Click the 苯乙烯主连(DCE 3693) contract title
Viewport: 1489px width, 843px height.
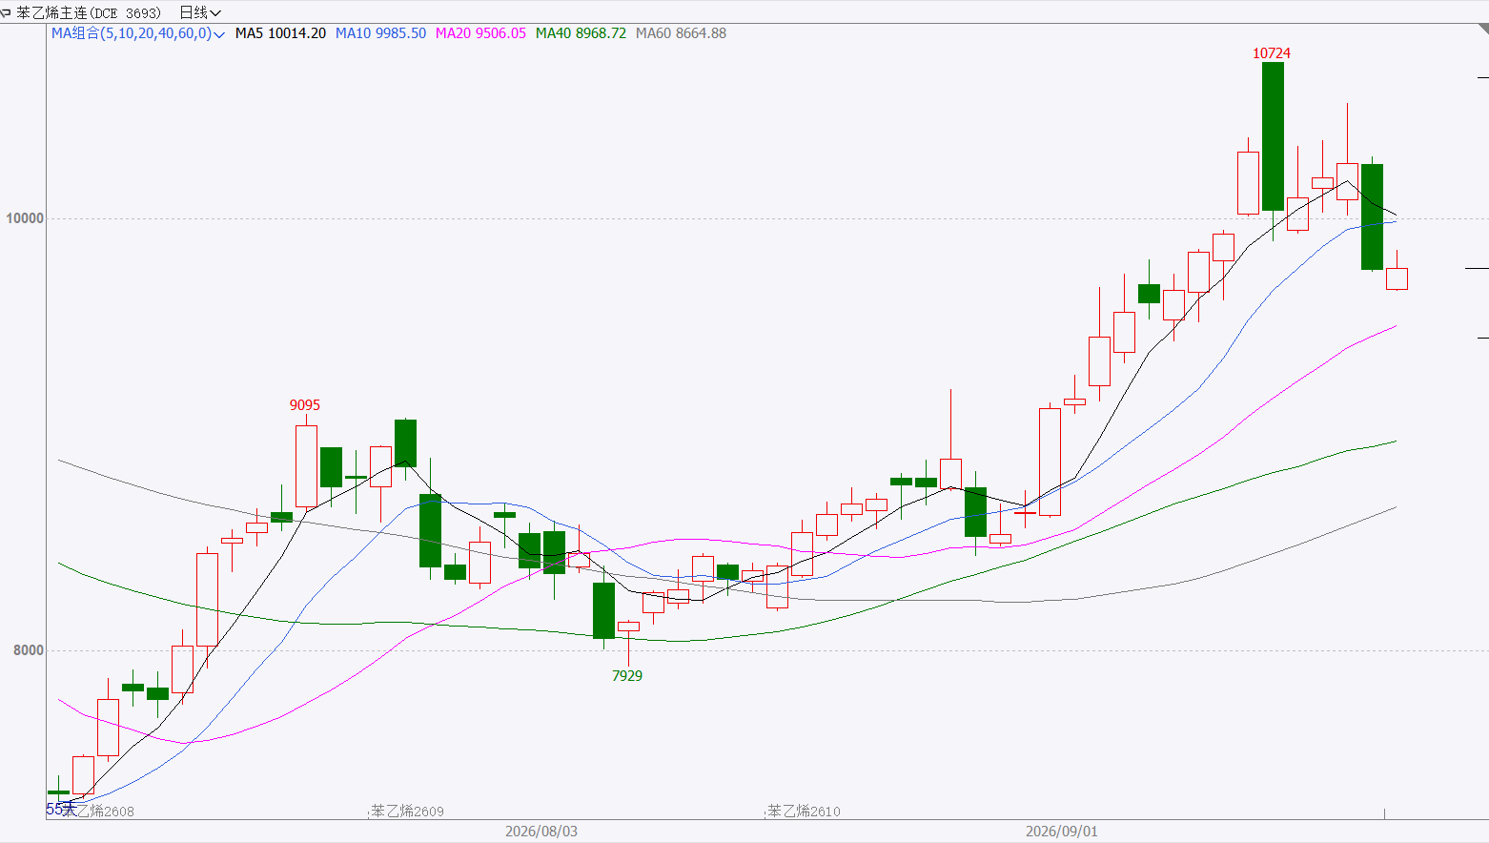(x=89, y=12)
